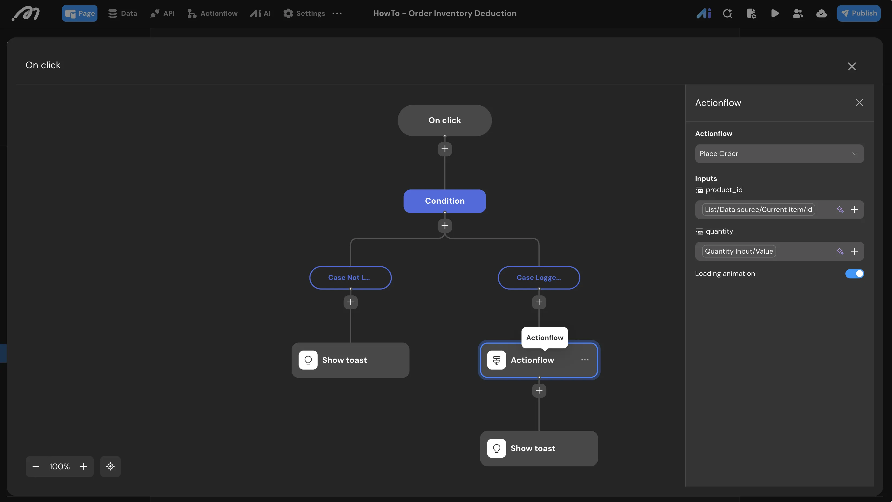
Task: Open the Actionflow node's three-dot menu
Action: coord(585,360)
